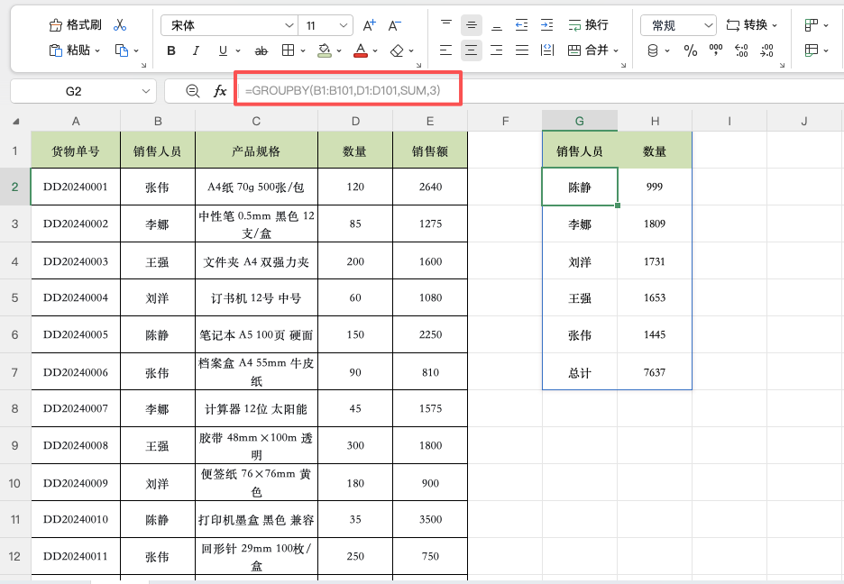Click the zoom-out magnifier in formula bar
The width and height of the screenshot is (844, 584).
click(193, 91)
